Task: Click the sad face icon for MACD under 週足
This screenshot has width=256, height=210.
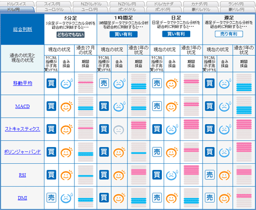Action: (x=225, y=106)
